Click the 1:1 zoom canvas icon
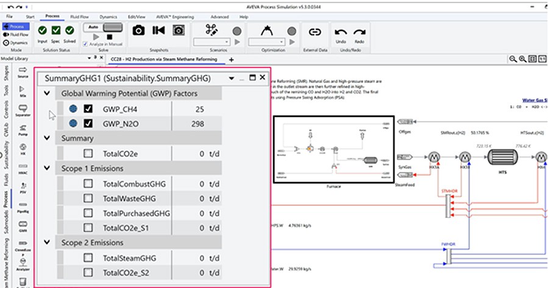 click(x=542, y=59)
